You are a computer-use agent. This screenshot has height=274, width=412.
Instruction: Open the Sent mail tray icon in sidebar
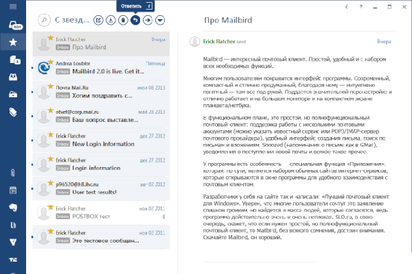click(x=13, y=77)
